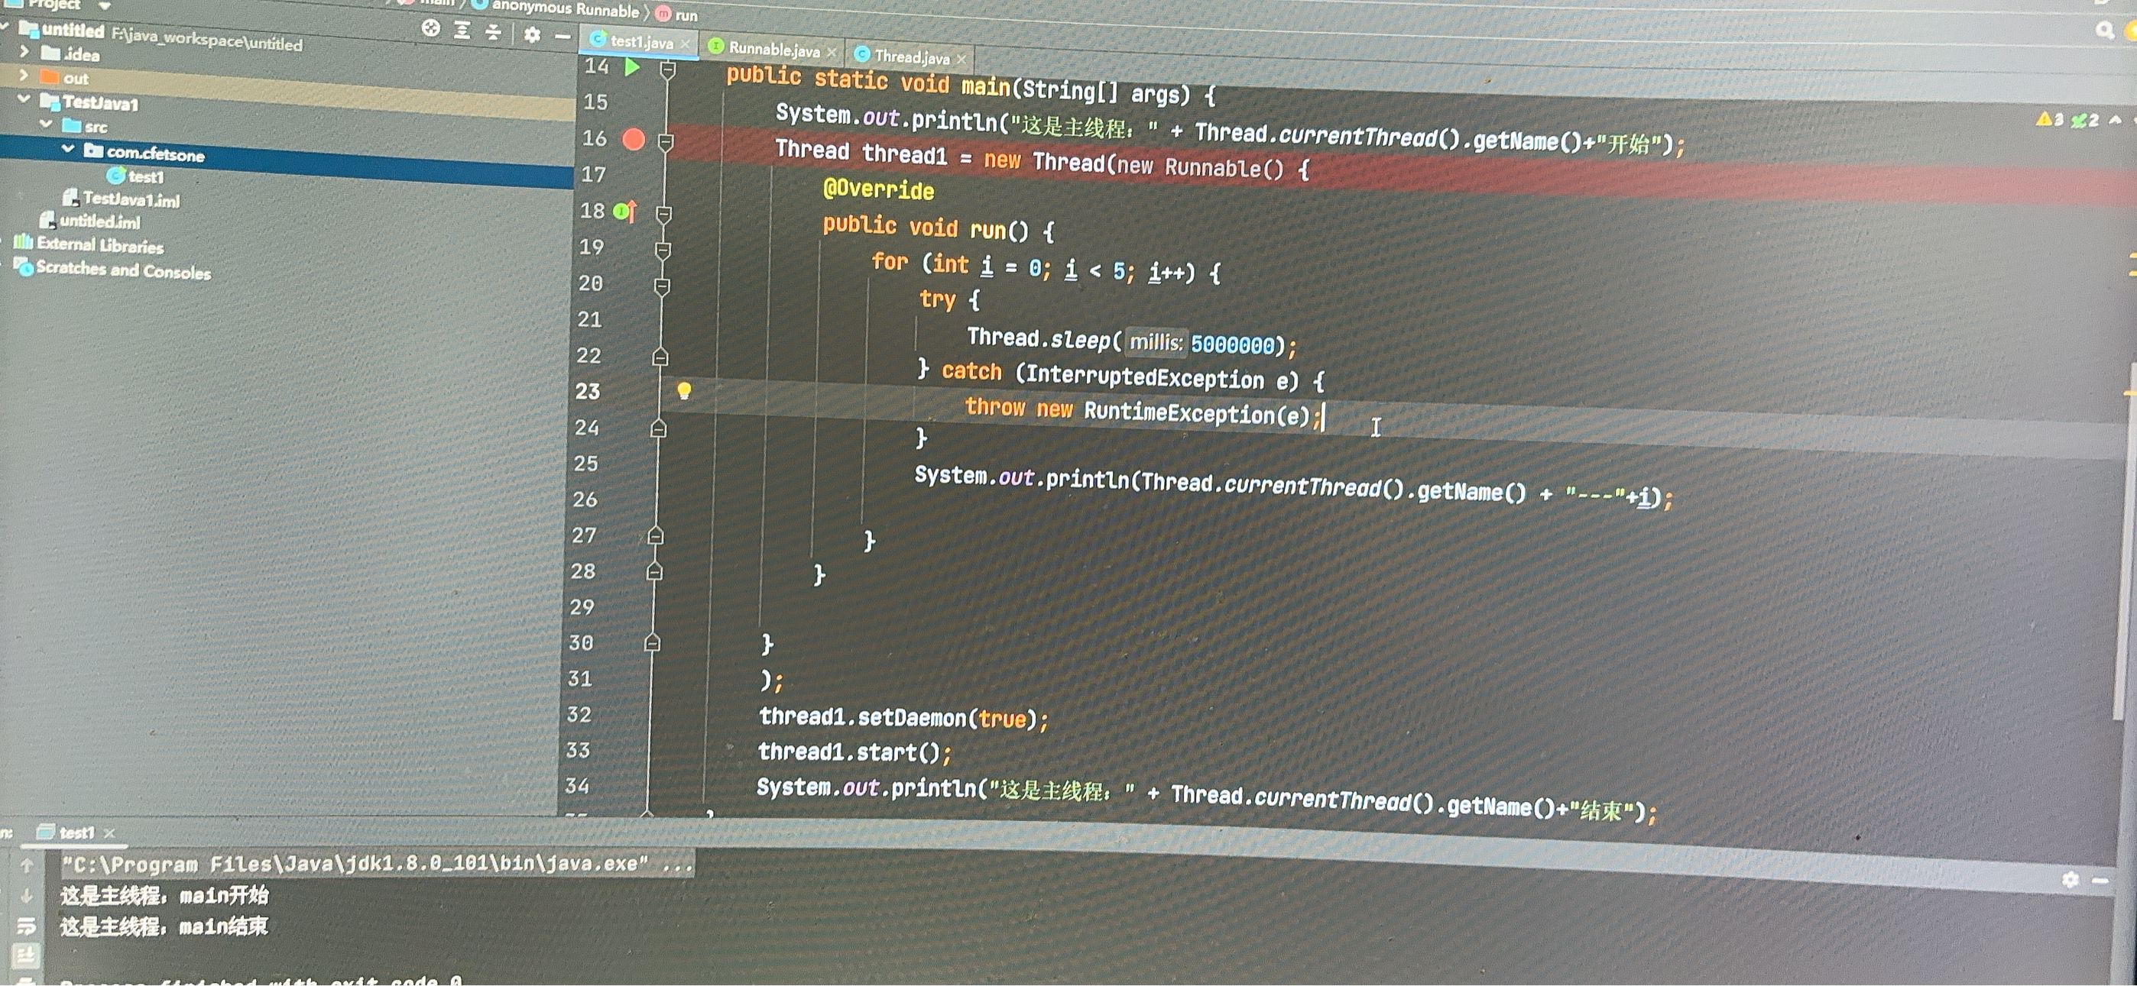Click the override gutter icon on line 18

tap(625, 212)
